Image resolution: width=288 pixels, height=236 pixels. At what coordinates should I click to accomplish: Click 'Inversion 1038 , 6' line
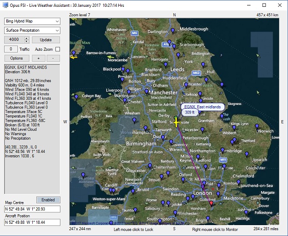(20, 156)
